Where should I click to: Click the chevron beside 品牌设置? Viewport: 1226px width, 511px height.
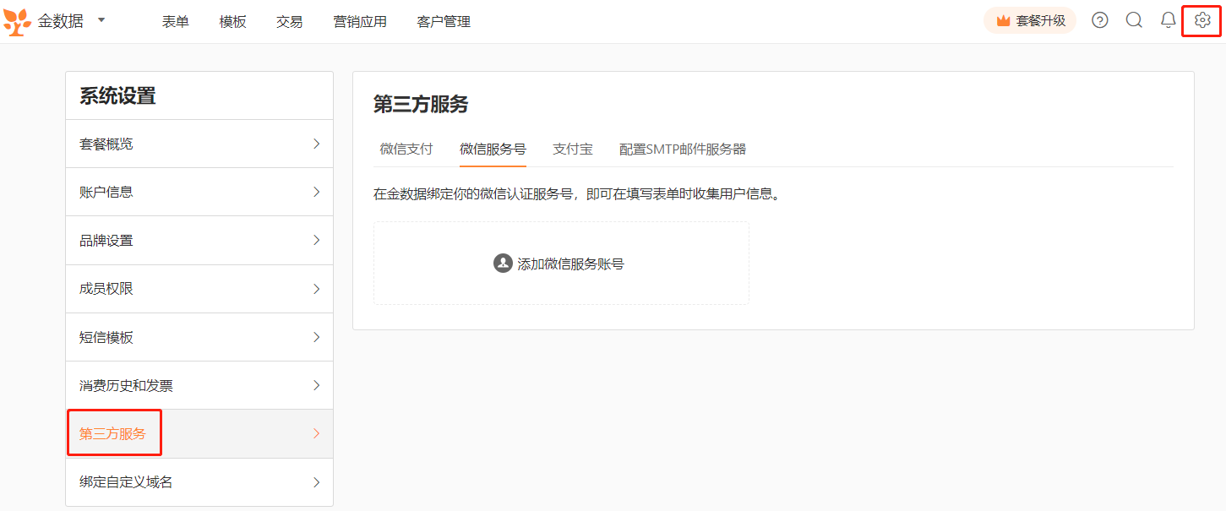point(317,240)
